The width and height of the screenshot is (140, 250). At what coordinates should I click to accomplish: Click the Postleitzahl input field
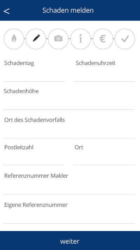coord(34,154)
